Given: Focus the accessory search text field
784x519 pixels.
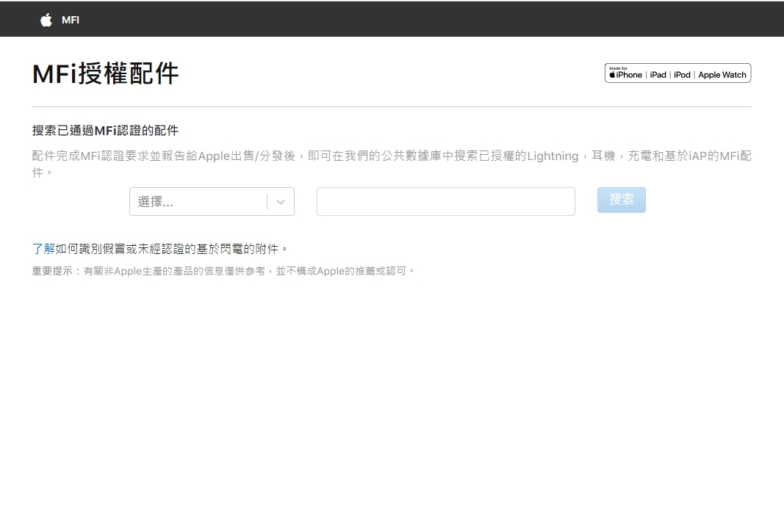Looking at the screenshot, I should click(x=445, y=201).
